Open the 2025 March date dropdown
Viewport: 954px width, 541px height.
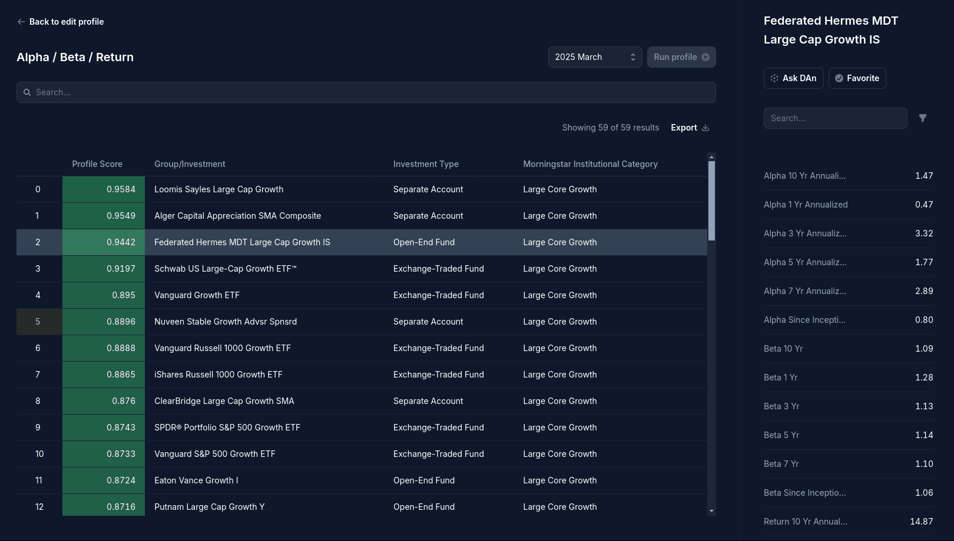(594, 56)
